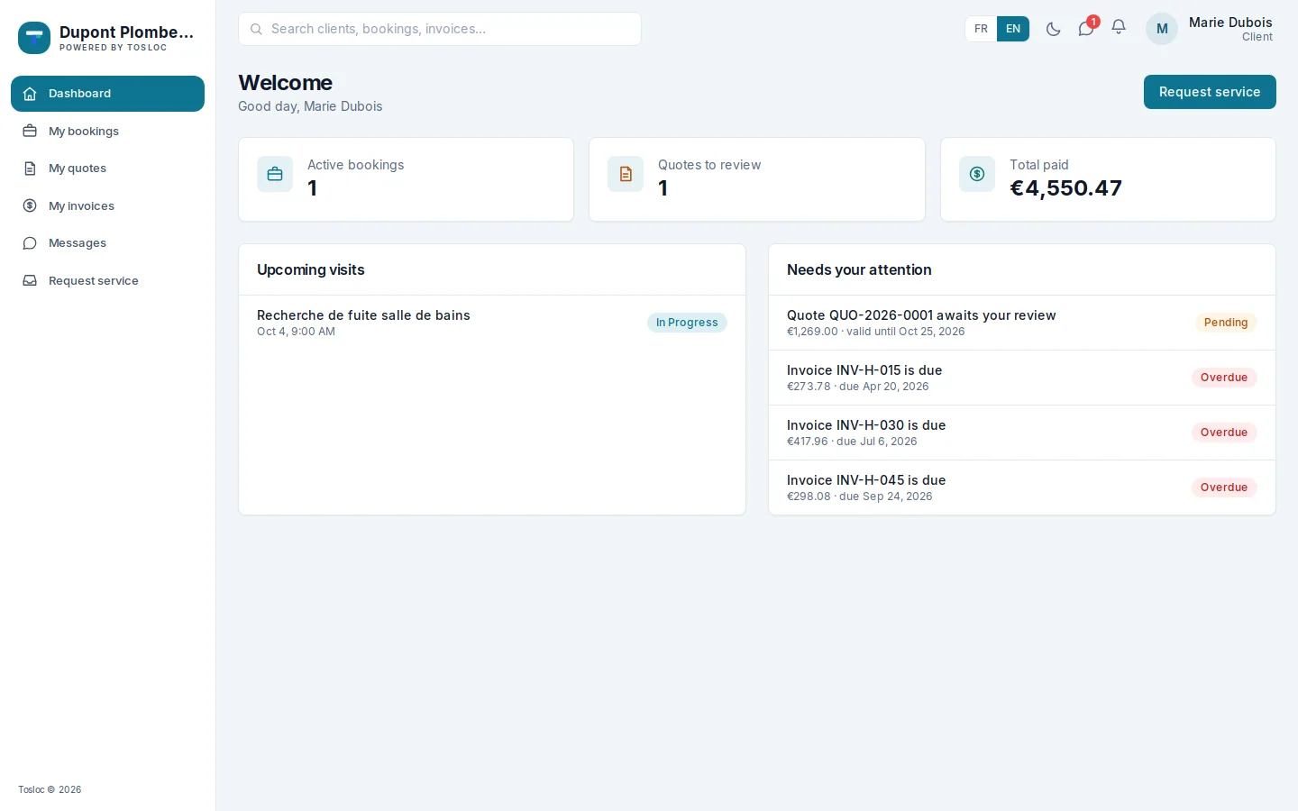
Task: Click the Dupont Plomberie logo icon
Action: [34, 38]
